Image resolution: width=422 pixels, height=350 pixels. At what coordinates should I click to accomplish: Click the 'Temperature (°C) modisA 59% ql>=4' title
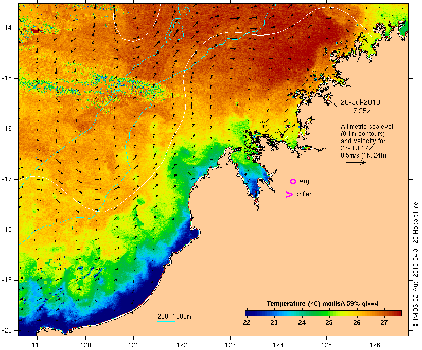(x=323, y=304)
